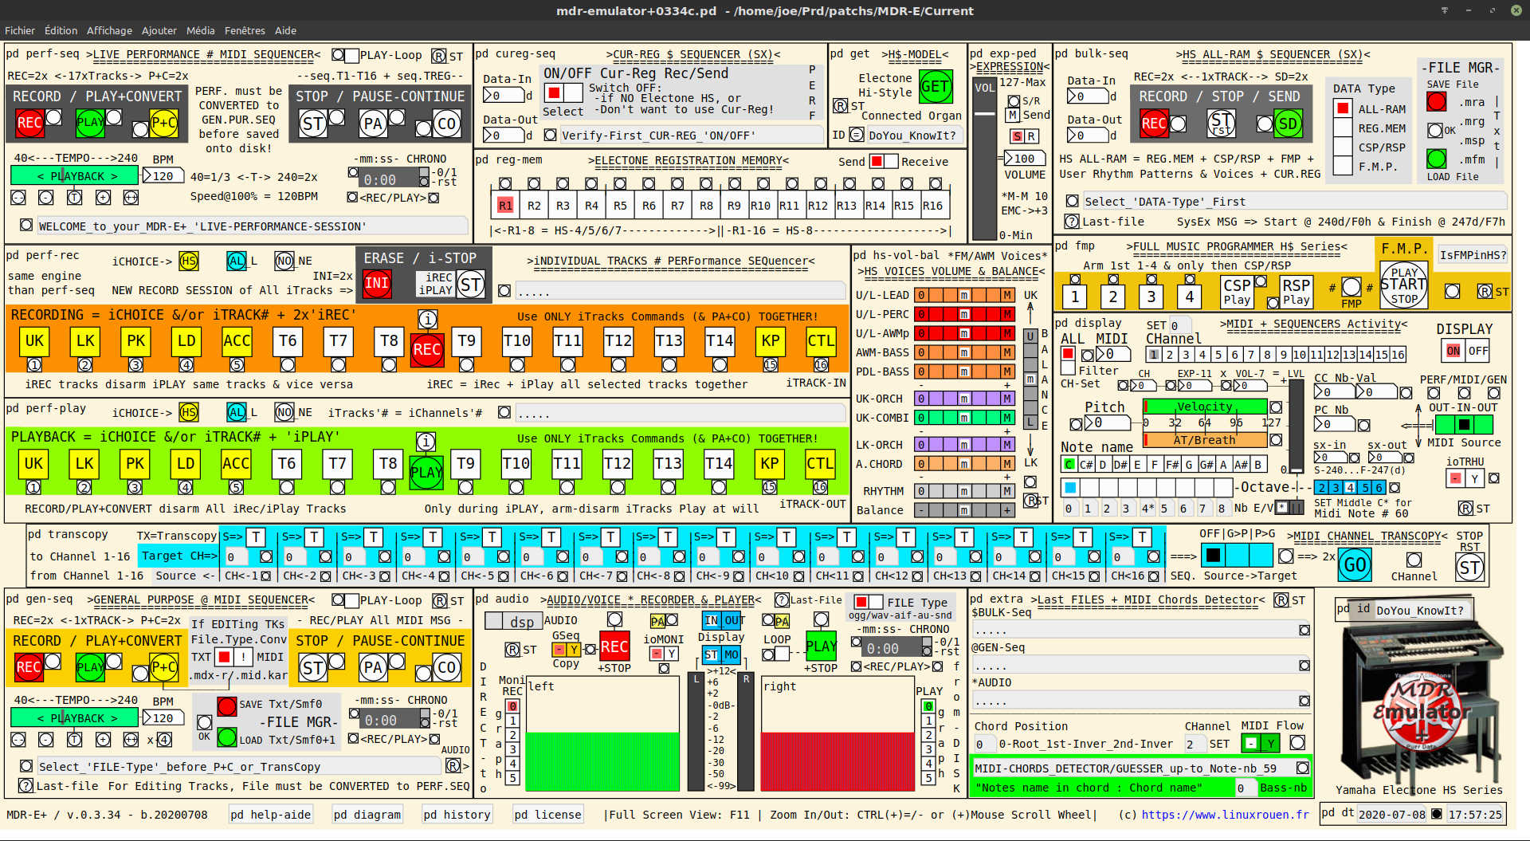Open the Média menu
This screenshot has width=1530, height=841.
coord(201,30)
